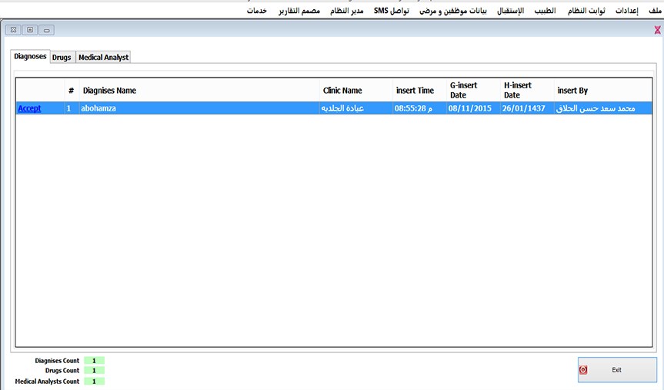Open the الطبيب menu
Image resolution: width=664 pixels, height=390 pixels.
point(545,12)
